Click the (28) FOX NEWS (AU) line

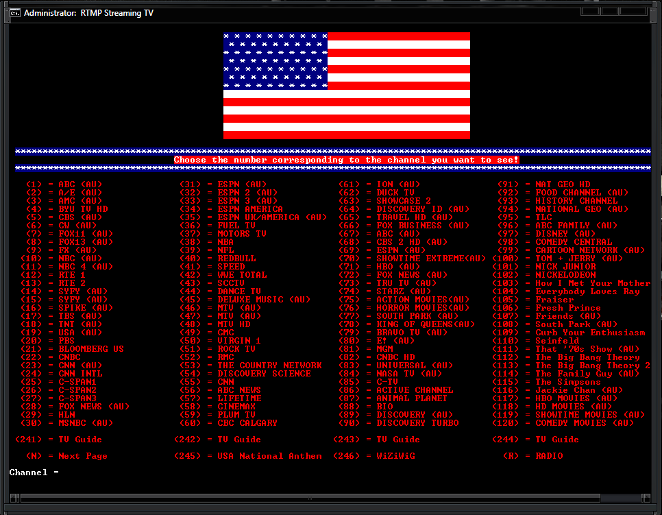(75, 407)
